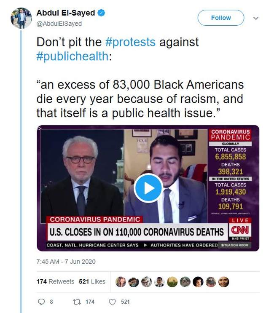The height and width of the screenshot is (313, 274).
Task: Click the CNN video headline banner
Action: coord(137,232)
